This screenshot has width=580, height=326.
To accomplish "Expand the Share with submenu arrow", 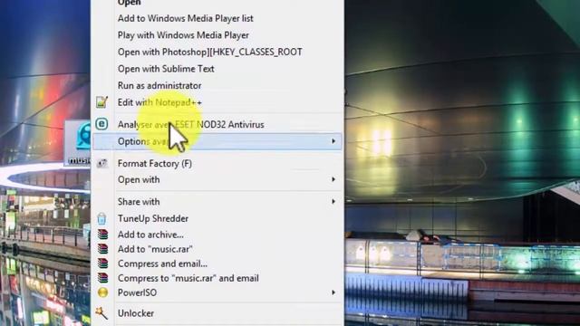I will (x=333, y=201).
